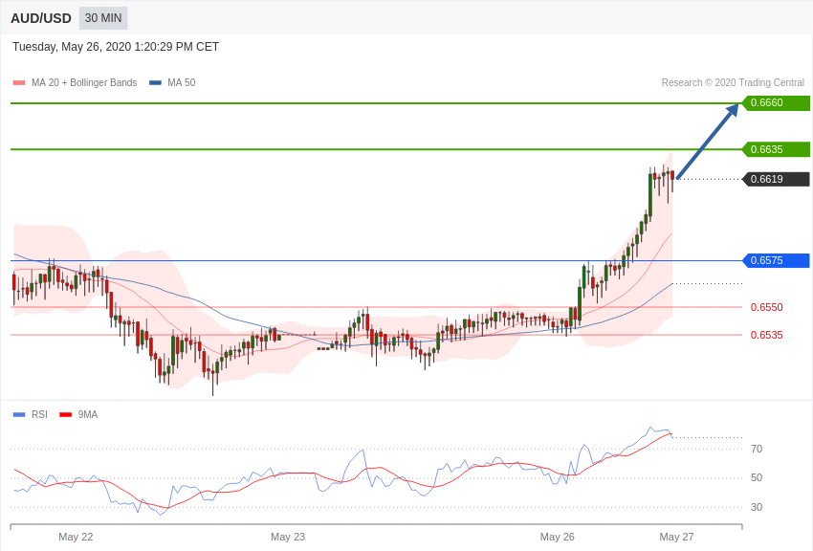Image resolution: width=813 pixels, height=551 pixels.
Task: Click the Tuesday, May 26, 2020 timestamp
Action: (x=116, y=47)
